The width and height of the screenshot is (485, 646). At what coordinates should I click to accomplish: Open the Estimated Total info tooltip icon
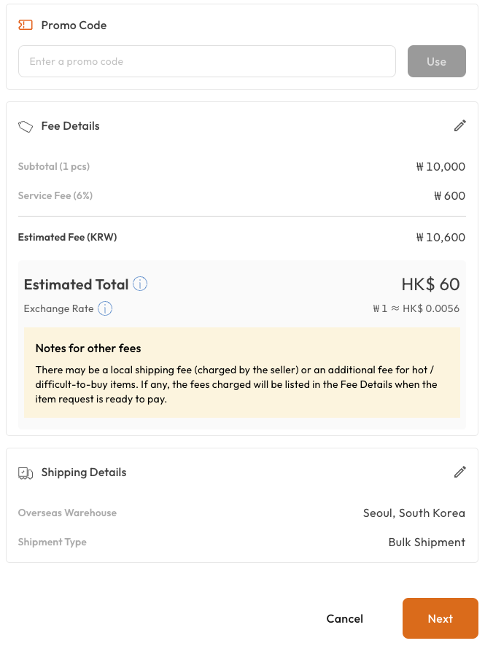[141, 284]
